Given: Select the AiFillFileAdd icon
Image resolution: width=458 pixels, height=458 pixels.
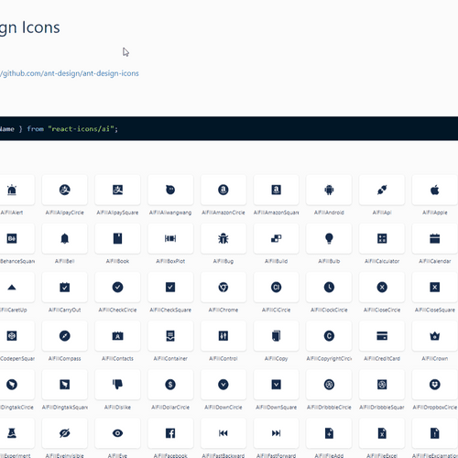Looking at the screenshot, I should click(x=329, y=433).
